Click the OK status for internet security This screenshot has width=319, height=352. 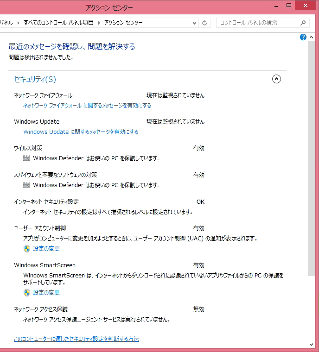[200, 202]
